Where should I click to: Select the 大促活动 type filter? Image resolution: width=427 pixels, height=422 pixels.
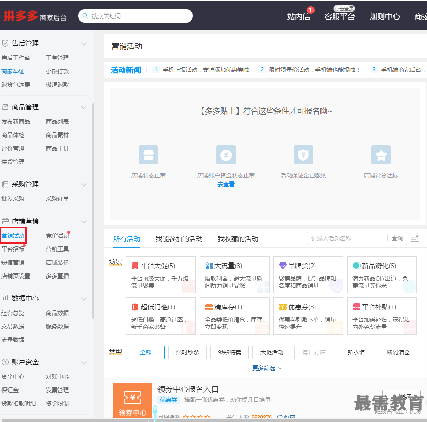tap(271, 352)
